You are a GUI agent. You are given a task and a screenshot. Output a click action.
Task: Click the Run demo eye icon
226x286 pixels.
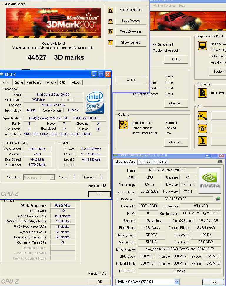click(202, 128)
